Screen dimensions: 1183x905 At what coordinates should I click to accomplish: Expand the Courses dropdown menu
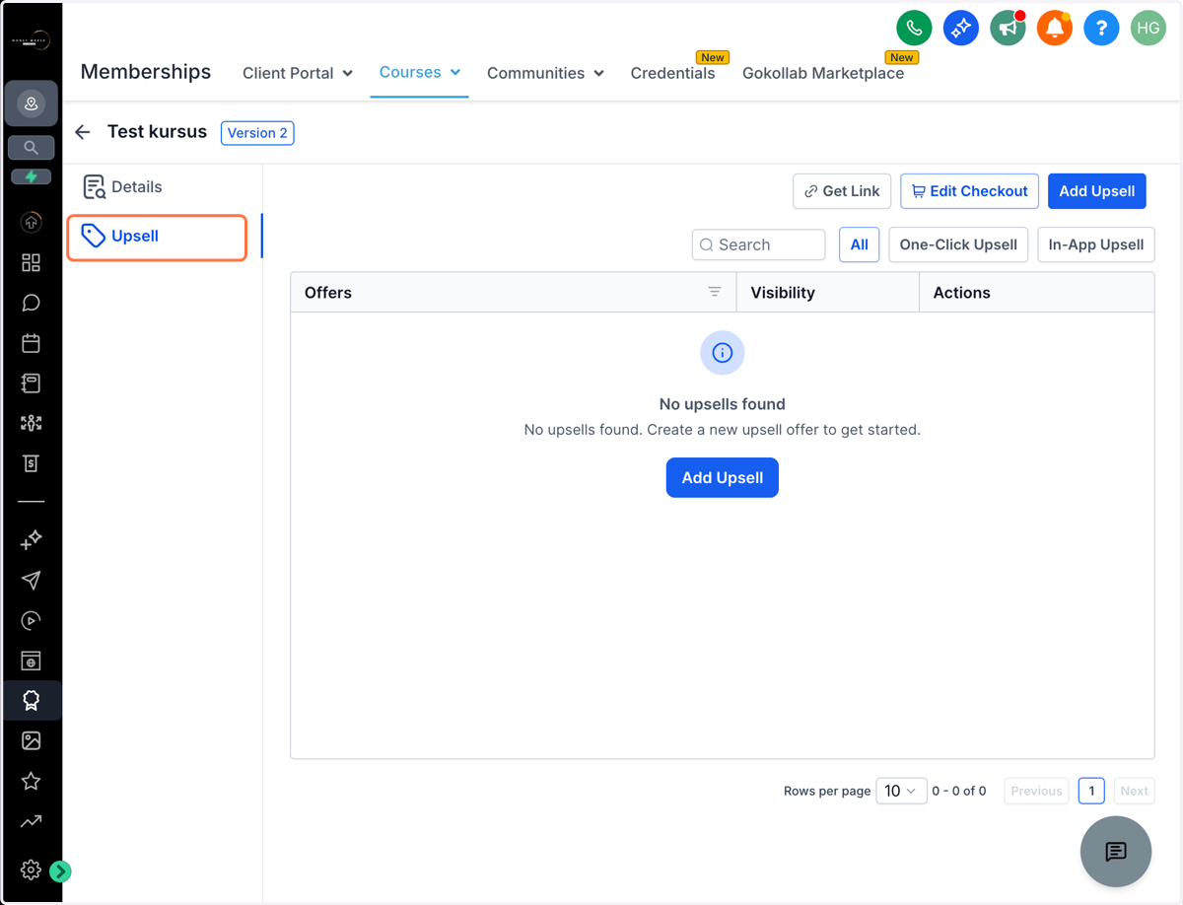pyautogui.click(x=420, y=72)
